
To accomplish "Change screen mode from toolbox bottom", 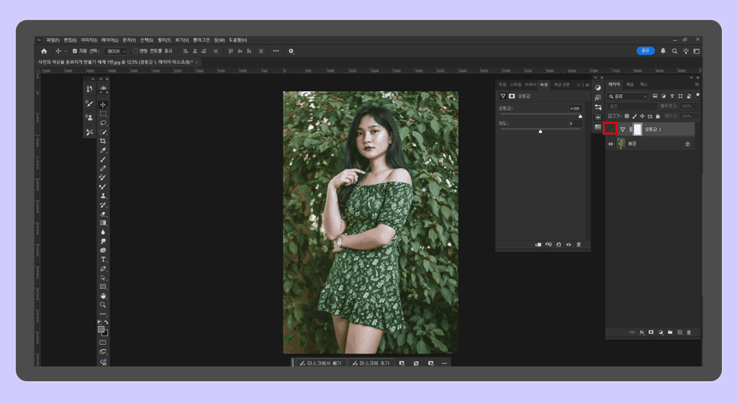I will [x=103, y=351].
